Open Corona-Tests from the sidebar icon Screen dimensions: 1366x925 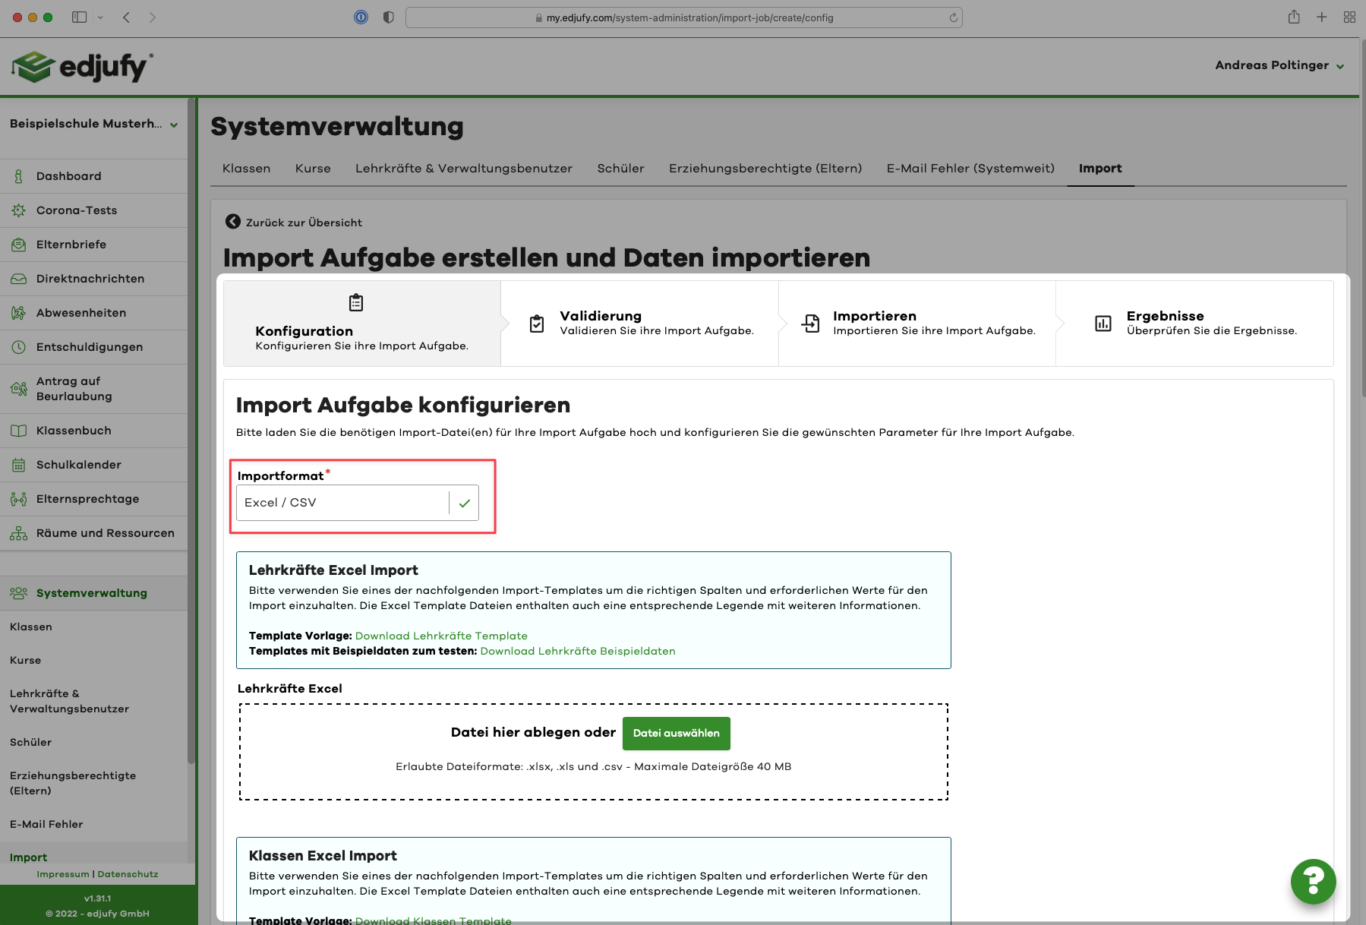click(x=19, y=210)
